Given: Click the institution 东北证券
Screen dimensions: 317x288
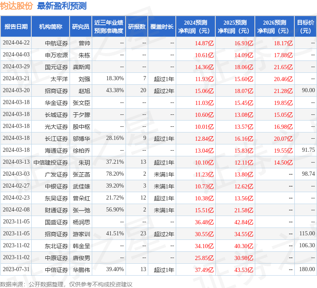Looking at the screenshot, I should 56,246.
